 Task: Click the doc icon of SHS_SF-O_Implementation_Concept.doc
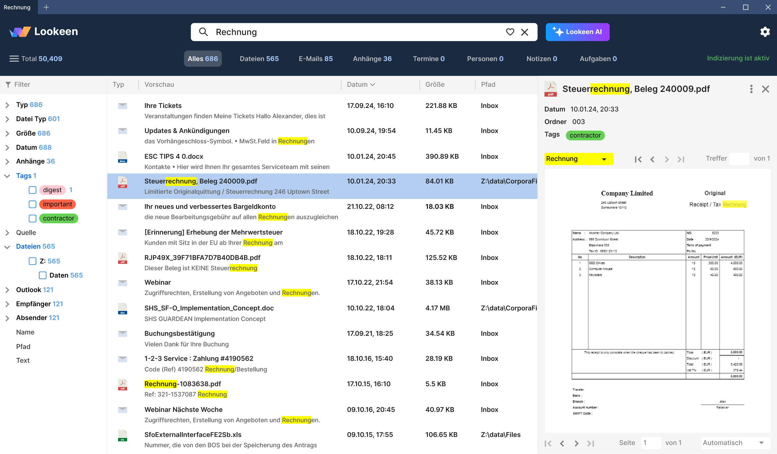click(x=122, y=308)
